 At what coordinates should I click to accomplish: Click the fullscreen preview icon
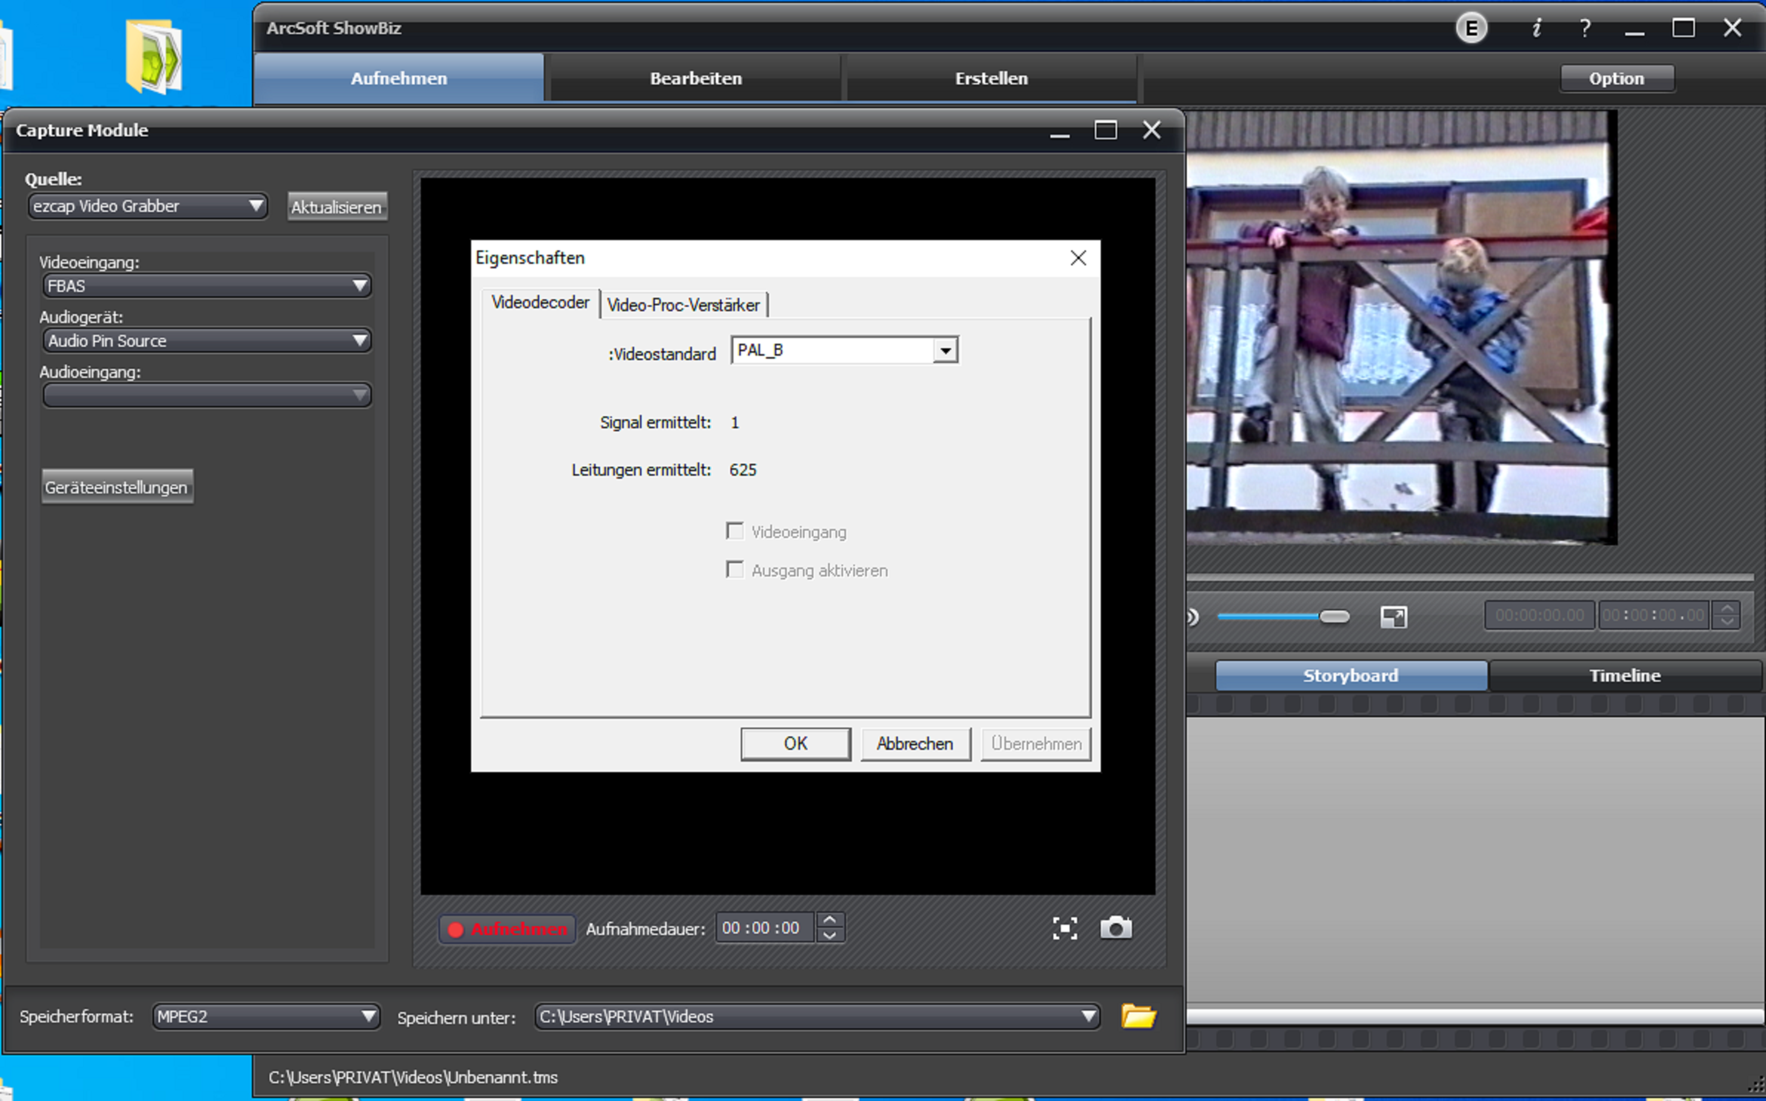coord(1064,929)
